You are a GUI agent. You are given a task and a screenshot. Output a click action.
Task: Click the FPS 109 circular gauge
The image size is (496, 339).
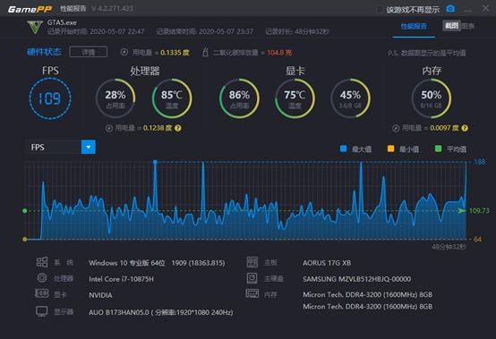click(50, 98)
